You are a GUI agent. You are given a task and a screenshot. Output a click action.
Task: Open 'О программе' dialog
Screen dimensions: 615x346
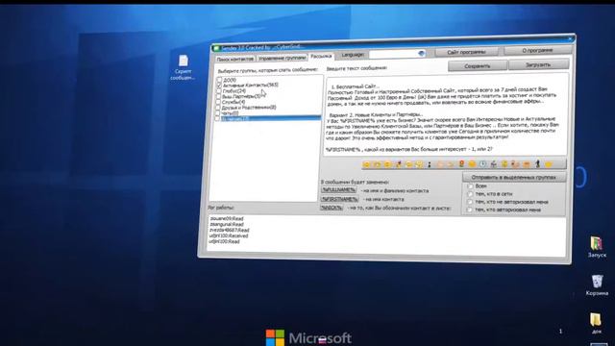[537, 50]
